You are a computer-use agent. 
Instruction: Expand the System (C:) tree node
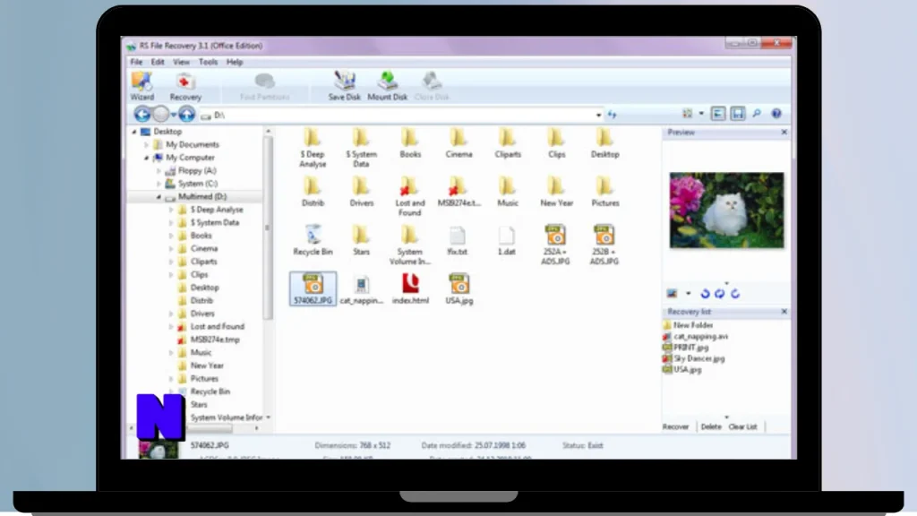[x=159, y=184]
